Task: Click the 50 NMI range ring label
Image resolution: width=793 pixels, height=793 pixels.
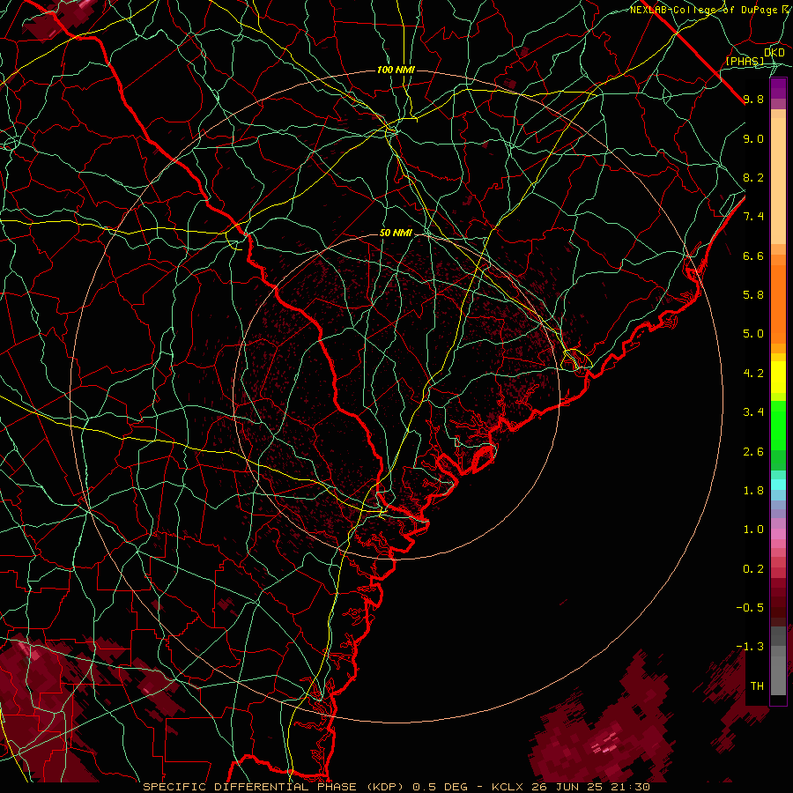Action: pos(396,233)
